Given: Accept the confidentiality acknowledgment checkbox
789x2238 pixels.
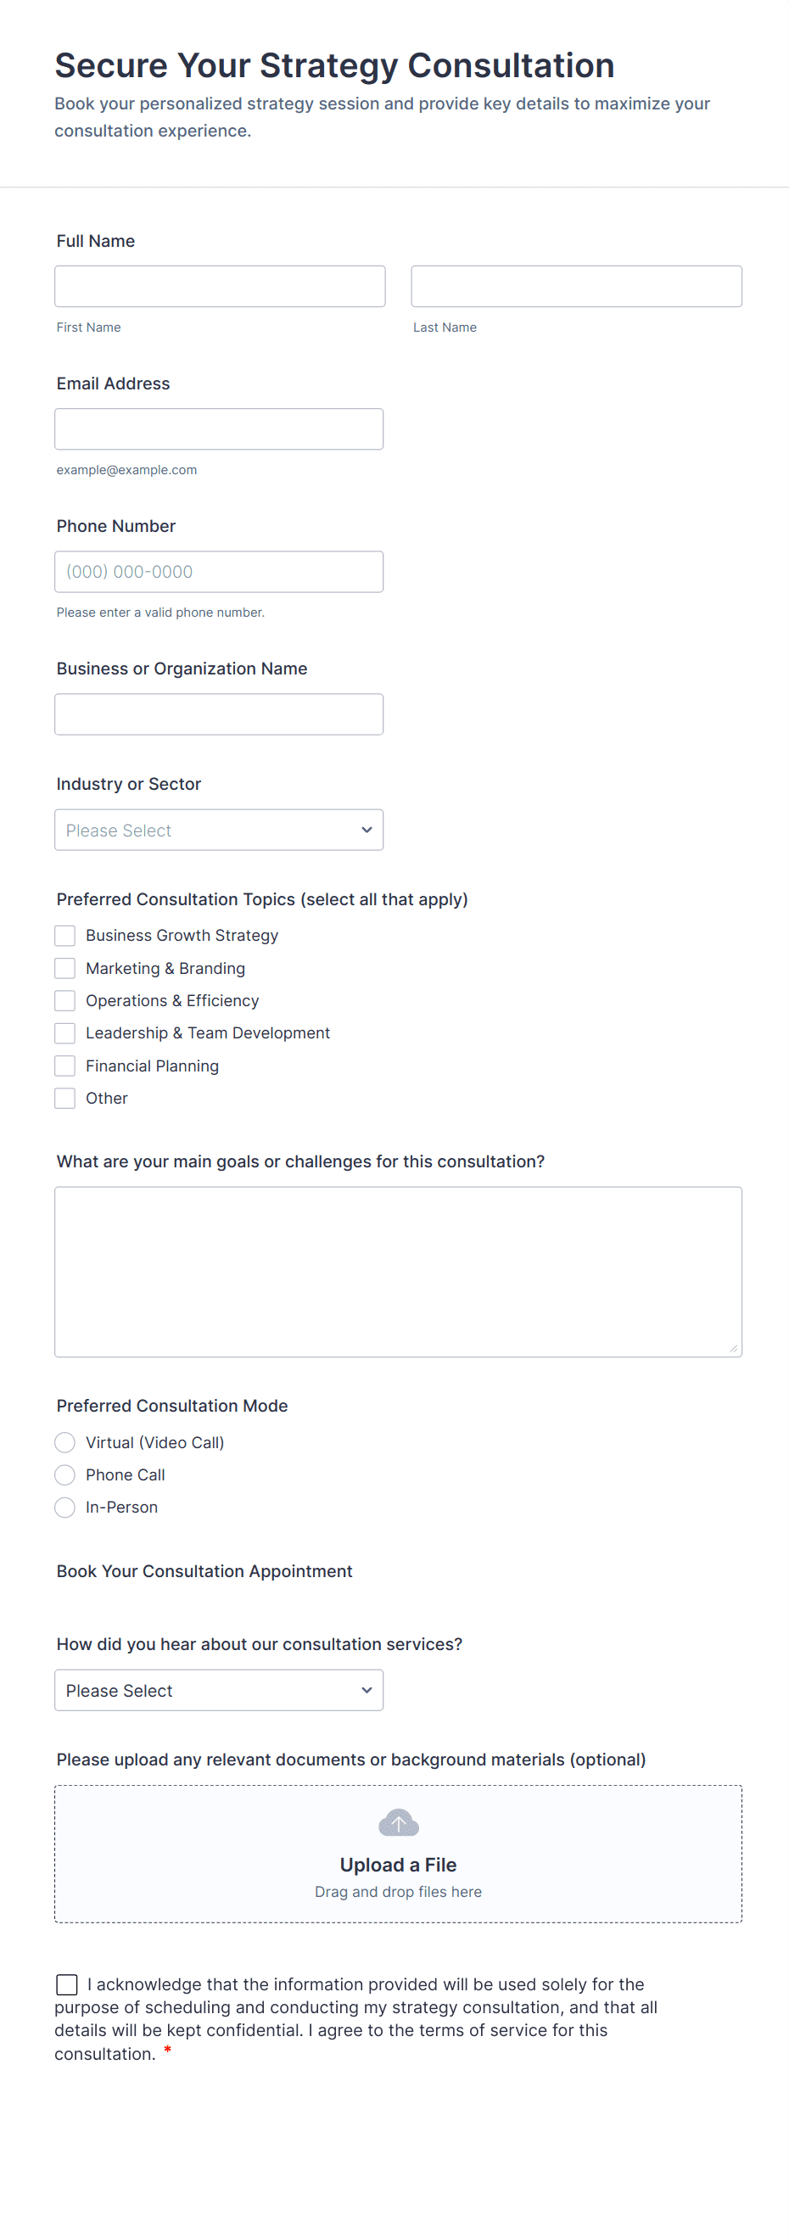Looking at the screenshot, I should coord(67,1984).
